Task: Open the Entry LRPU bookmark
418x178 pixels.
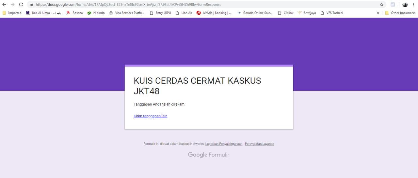Action: tap(160, 13)
